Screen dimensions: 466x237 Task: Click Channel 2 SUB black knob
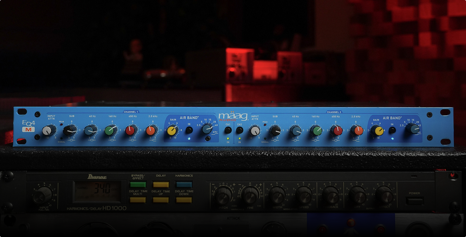point(275,130)
